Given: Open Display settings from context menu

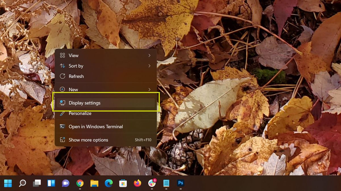Looking at the screenshot, I should [105, 103].
